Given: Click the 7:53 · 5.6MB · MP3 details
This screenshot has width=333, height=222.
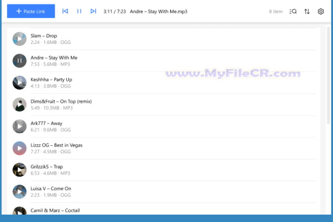Looking at the screenshot, I should [50, 64].
